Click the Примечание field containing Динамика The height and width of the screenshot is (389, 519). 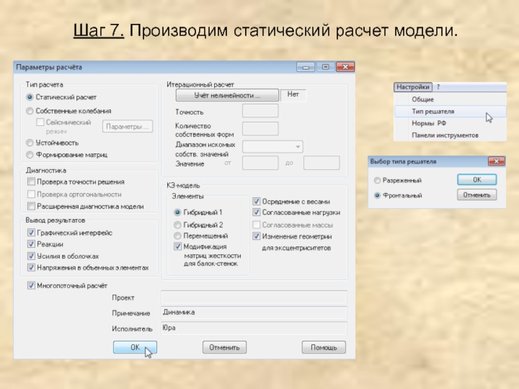(254, 313)
